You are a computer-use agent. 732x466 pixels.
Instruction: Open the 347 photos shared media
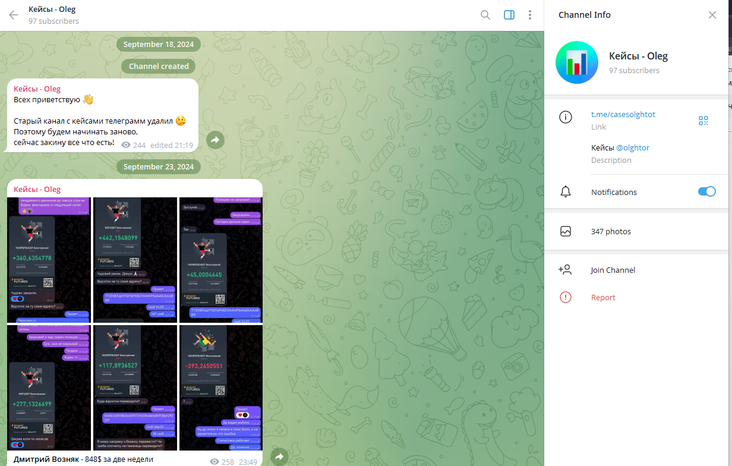pos(611,231)
